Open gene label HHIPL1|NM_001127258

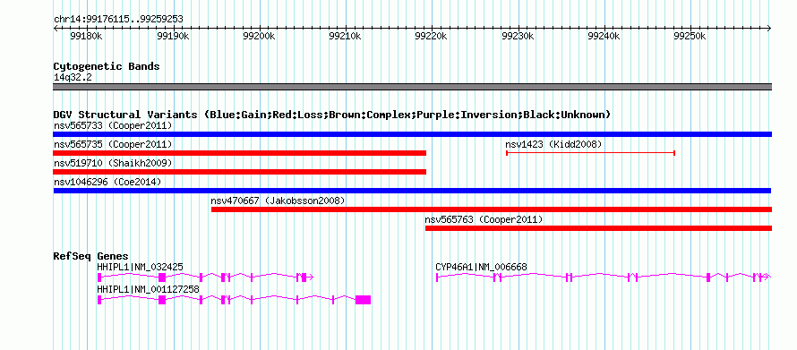[149, 289]
